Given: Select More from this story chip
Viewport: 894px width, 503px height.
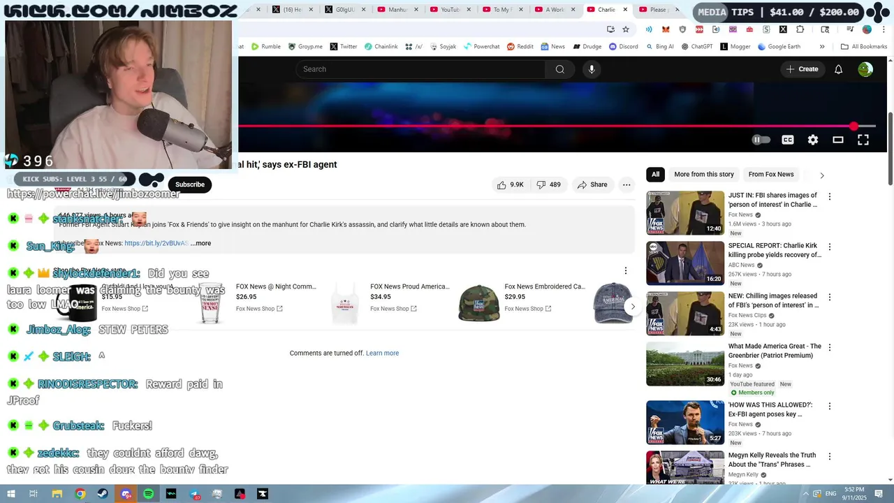Looking at the screenshot, I should [704, 175].
